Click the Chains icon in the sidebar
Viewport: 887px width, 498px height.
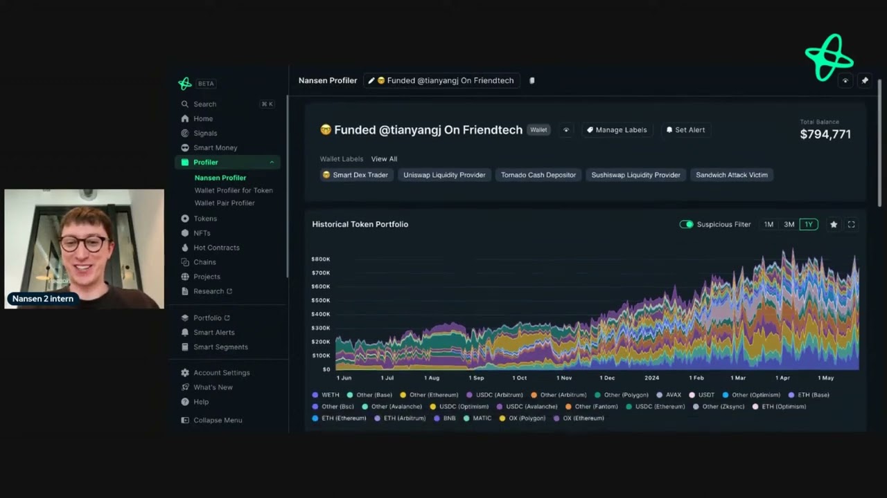(x=185, y=262)
